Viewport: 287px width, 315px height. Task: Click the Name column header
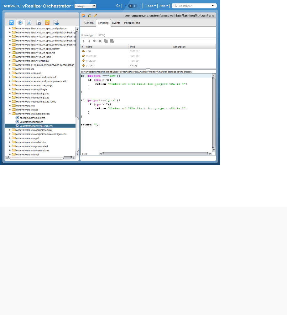point(107,47)
